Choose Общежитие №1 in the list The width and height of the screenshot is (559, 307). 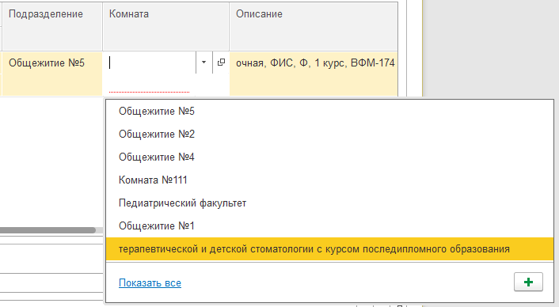[329, 226]
